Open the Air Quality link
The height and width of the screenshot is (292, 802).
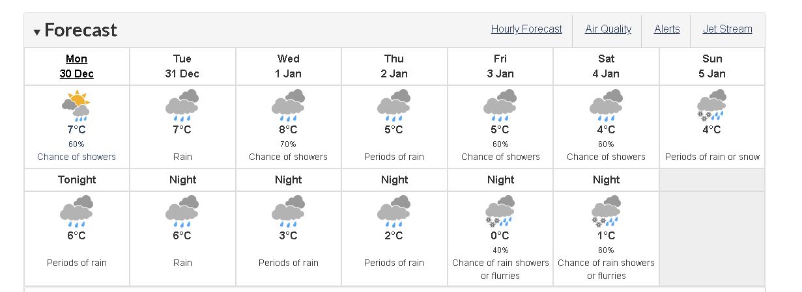click(608, 29)
